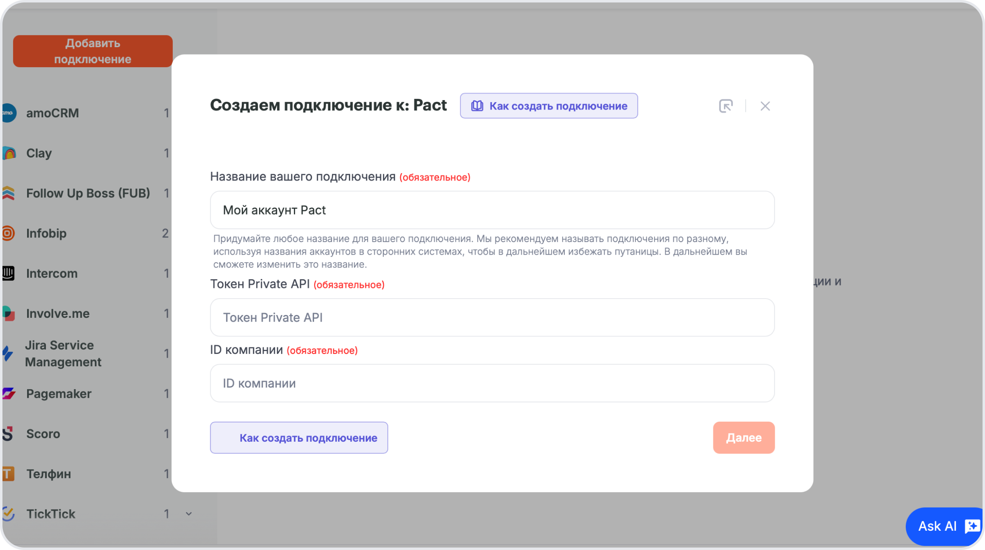
Task: Click the Infobip orange icon
Action: [8, 233]
